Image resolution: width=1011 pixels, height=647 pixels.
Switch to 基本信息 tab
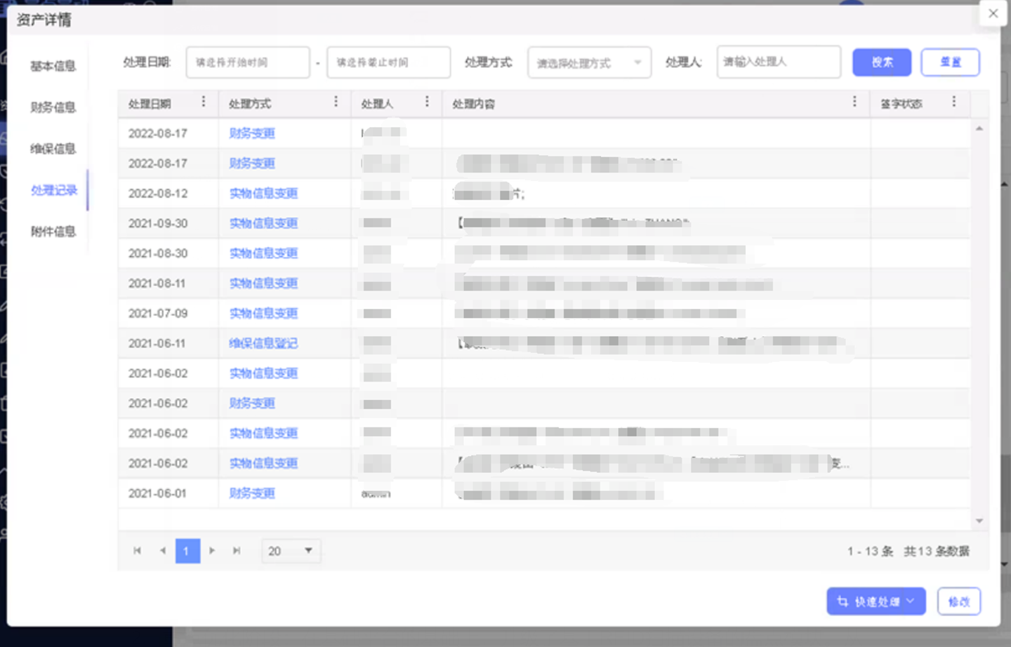click(53, 66)
